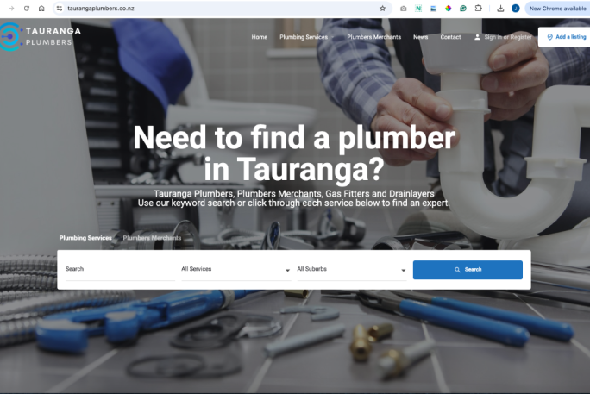Go to the Home menu item
The width and height of the screenshot is (590, 394).
pos(260,37)
